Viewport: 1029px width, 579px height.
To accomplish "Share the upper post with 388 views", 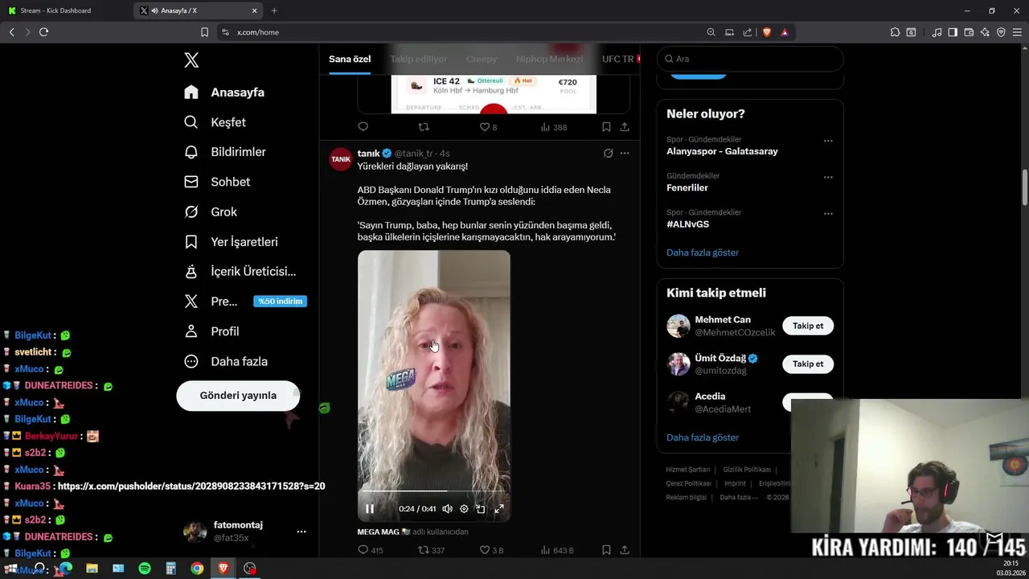I will (x=625, y=127).
